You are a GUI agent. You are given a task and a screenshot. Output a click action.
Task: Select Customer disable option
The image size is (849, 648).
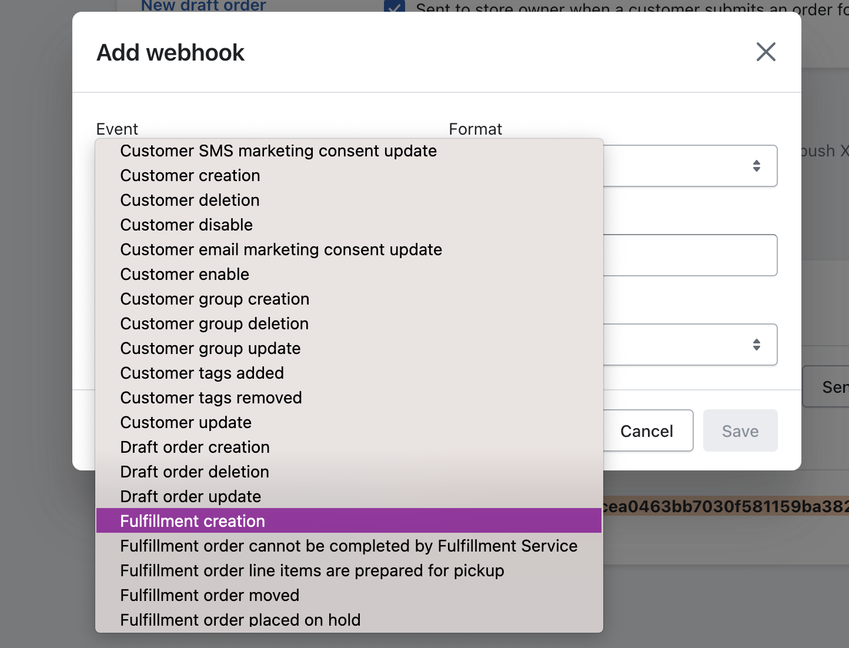(186, 225)
